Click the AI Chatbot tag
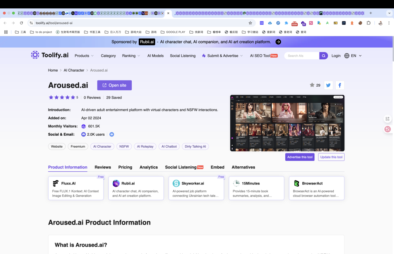The width and height of the screenshot is (394, 254). tap(169, 146)
